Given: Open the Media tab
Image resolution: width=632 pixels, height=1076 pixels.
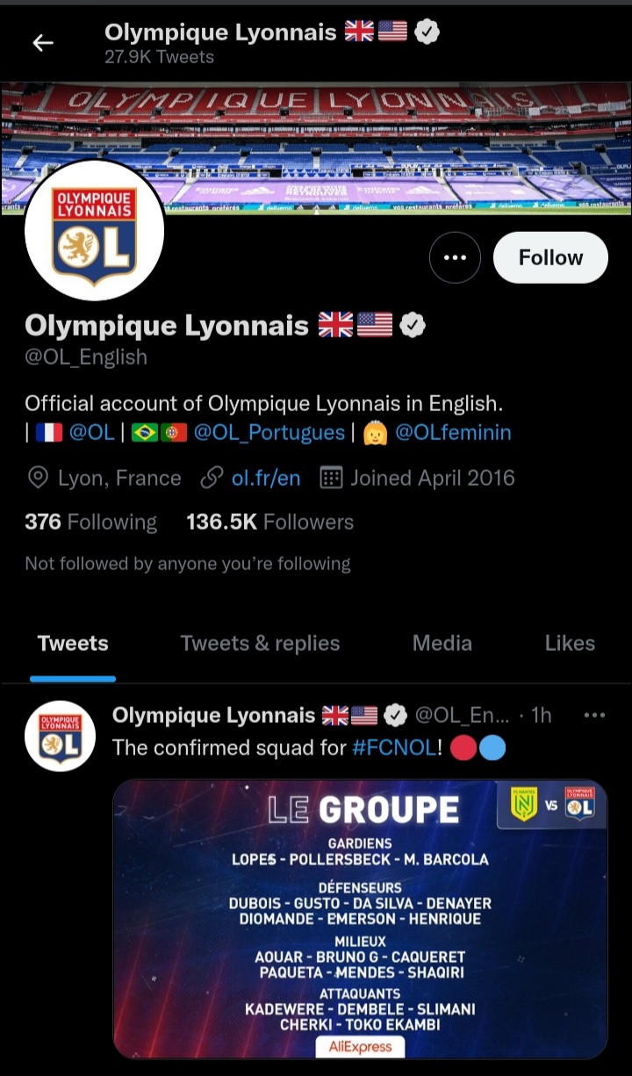Looking at the screenshot, I should (x=442, y=643).
